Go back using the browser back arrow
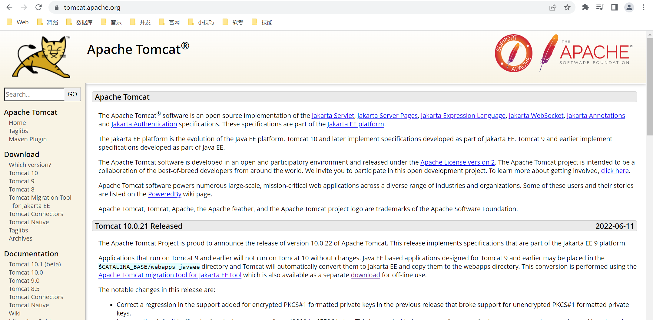 point(9,7)
